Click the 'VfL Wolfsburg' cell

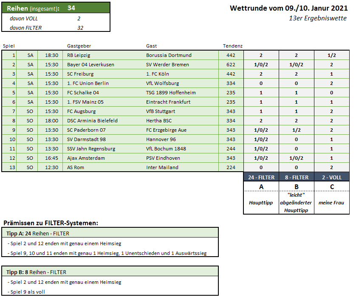coord(162,83)
